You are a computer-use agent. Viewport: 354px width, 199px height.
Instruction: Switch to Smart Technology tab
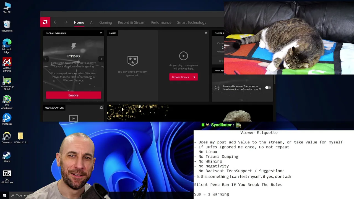coord(192,22)
